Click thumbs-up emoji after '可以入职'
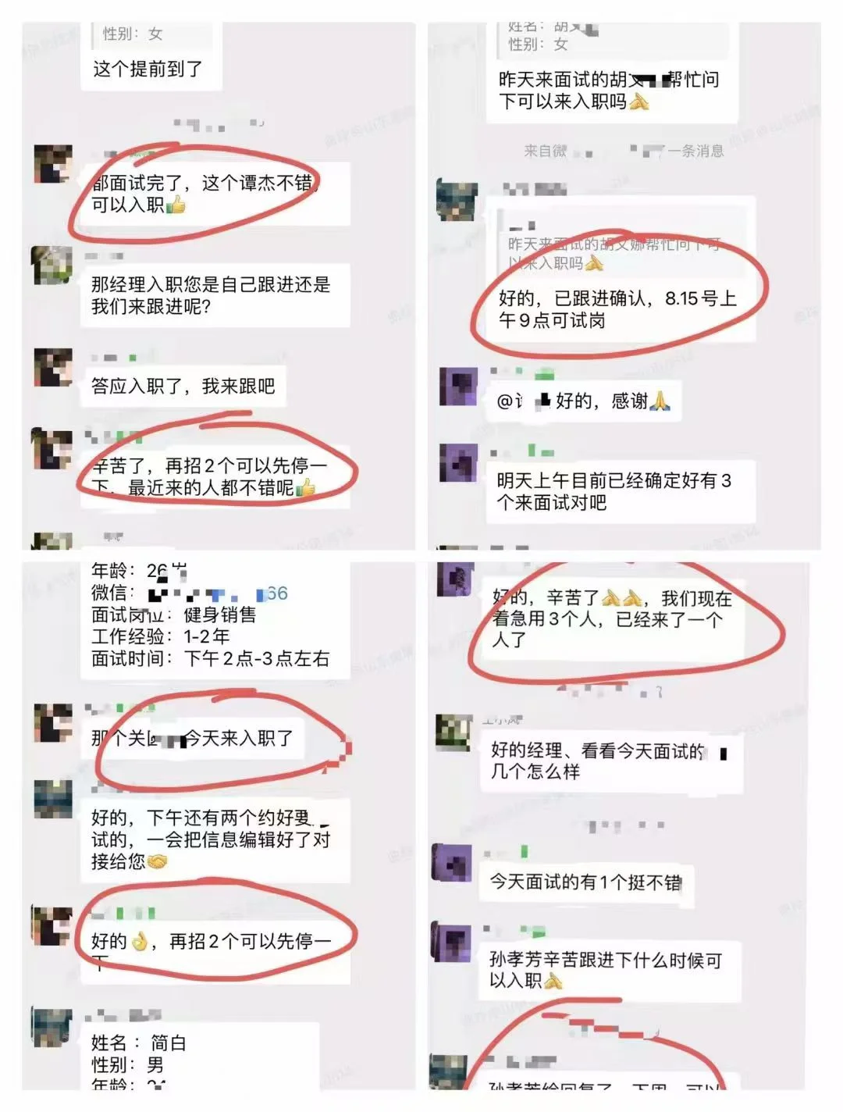This screenshot has width=843, height=1112. pyautogui.click(x=176, y=205)
